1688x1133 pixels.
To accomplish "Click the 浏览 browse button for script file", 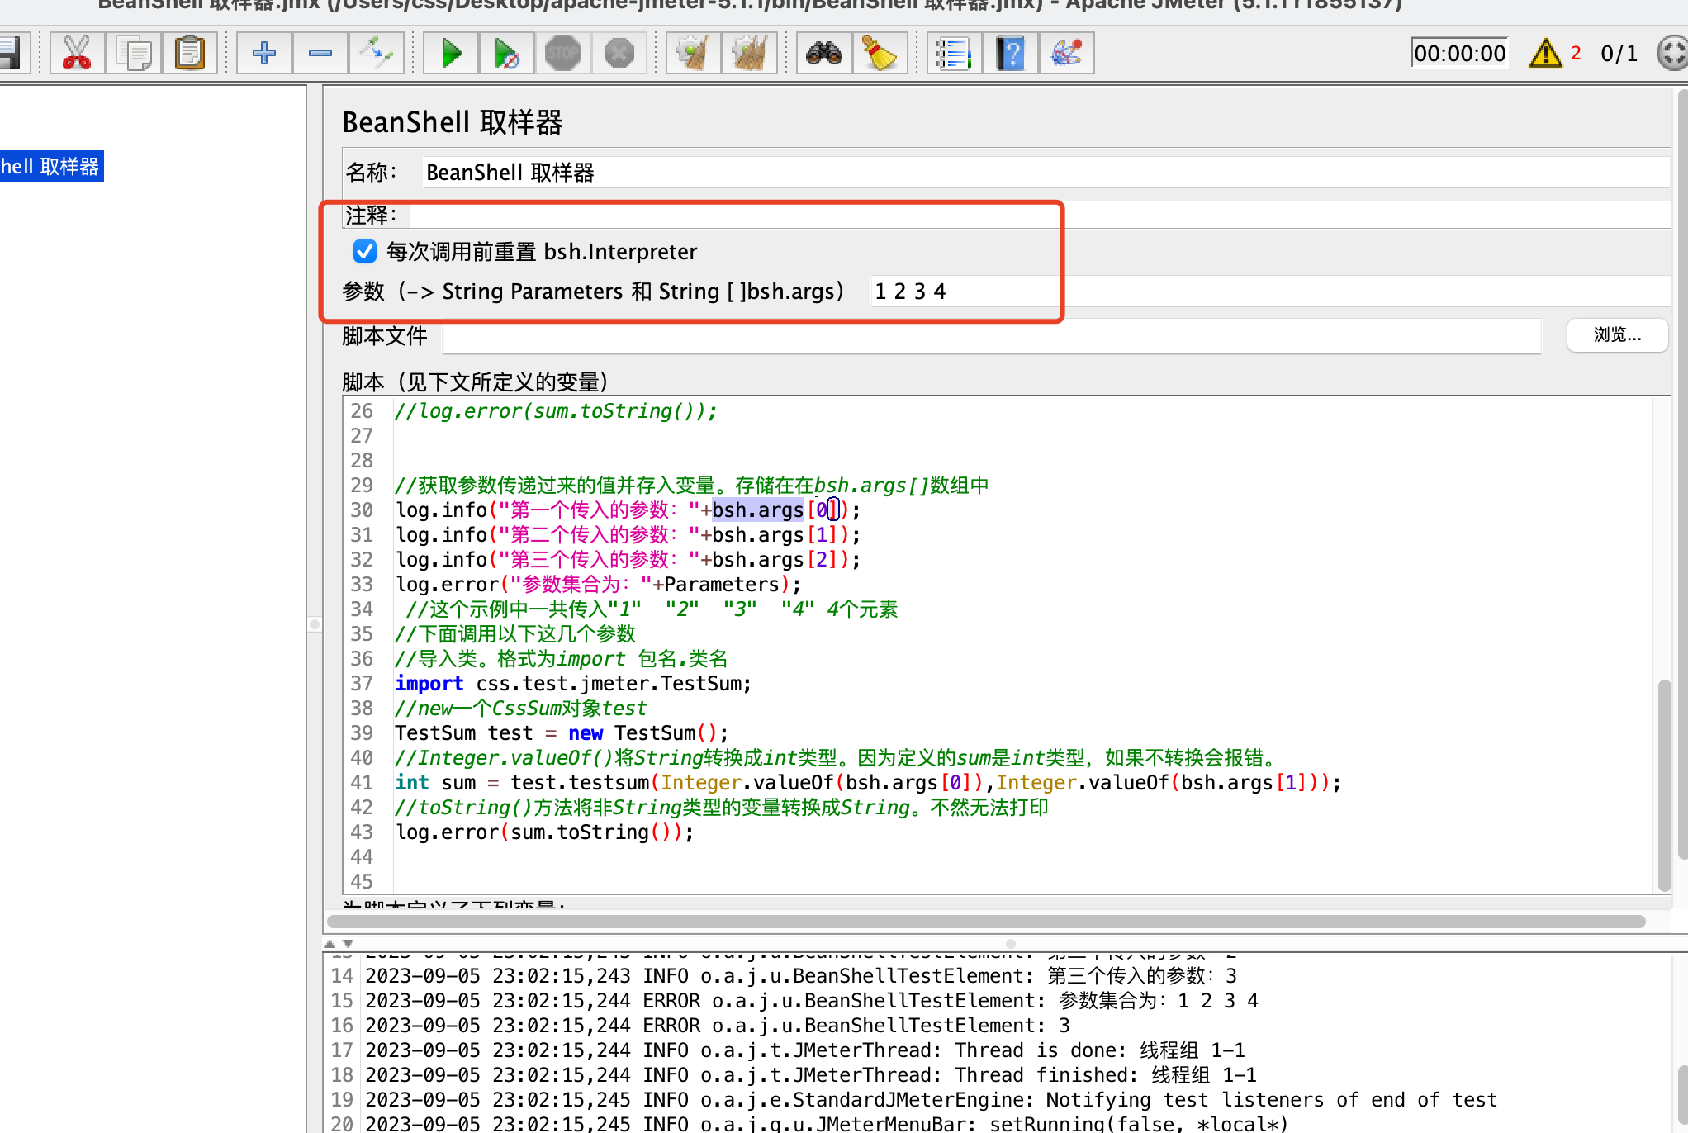I will click(x=1616, y=335).
